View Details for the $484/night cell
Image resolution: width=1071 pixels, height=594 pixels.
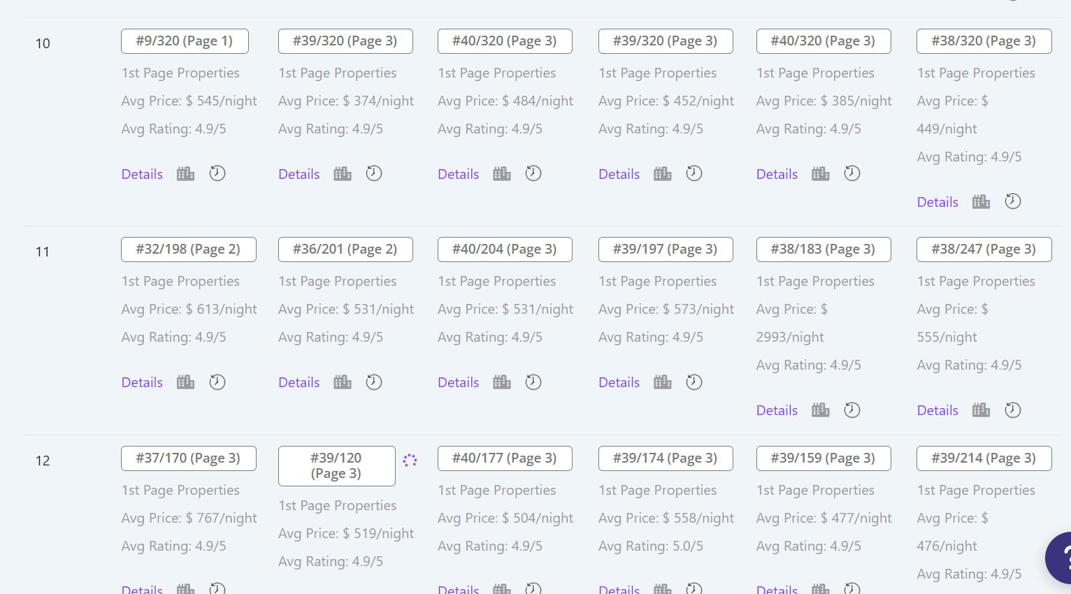459,174
